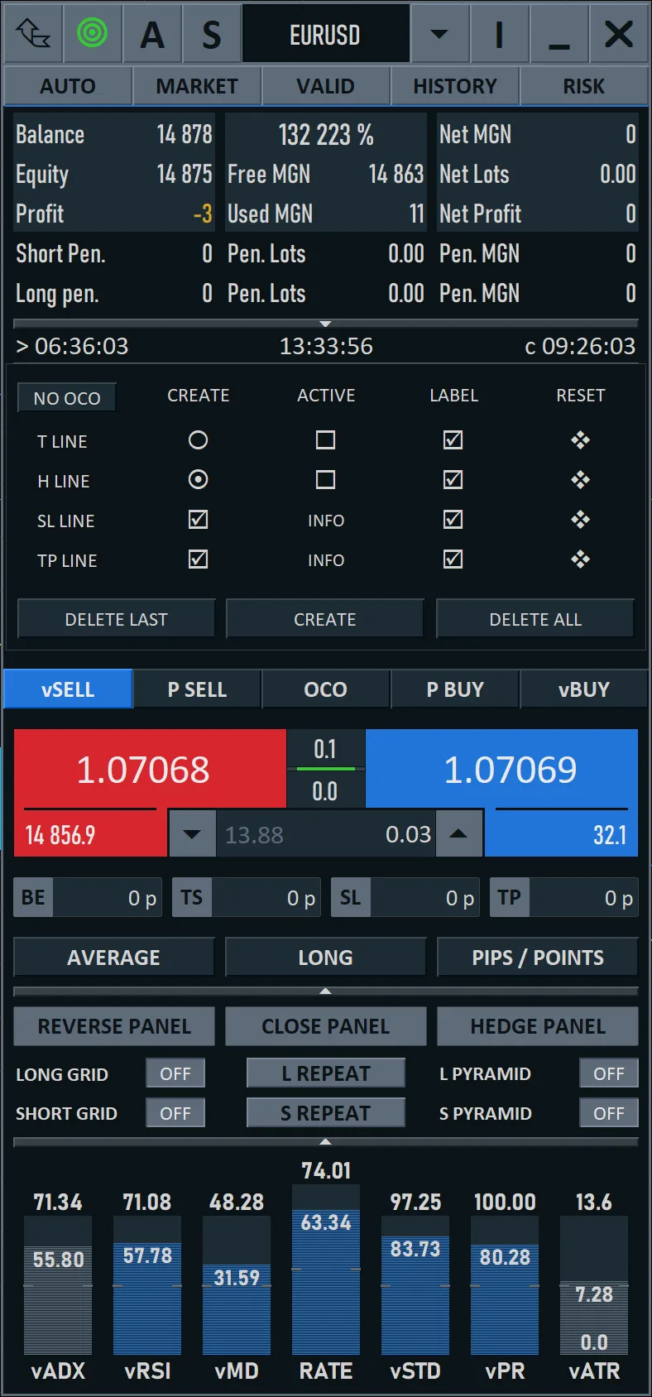This screenshot has width=652, height=1397.
Task: Switch to the MARKET tab
Action: 197,86
